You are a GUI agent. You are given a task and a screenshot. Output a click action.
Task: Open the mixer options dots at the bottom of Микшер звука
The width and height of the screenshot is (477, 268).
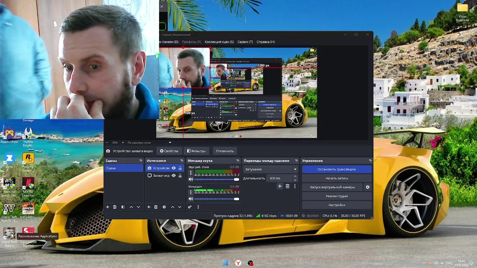[198, 207]
